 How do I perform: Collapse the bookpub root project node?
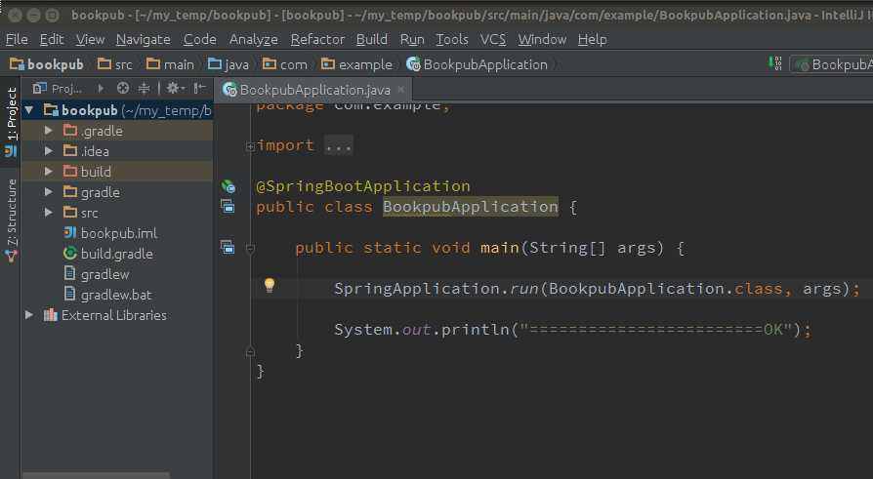coord(29,110)
